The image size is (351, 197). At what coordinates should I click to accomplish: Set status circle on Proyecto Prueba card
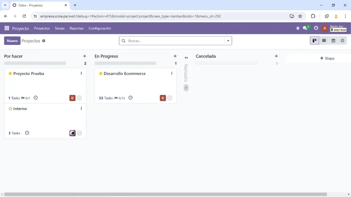pos(79,98)
